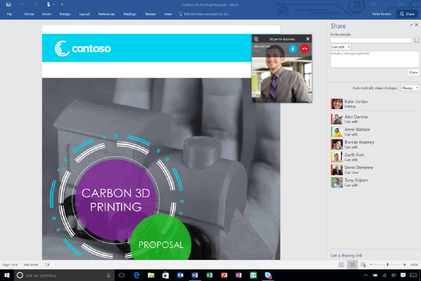This screenshot has height=281, width=421.
Task: Open the References ribbon tab
Action: pos(106,14)
